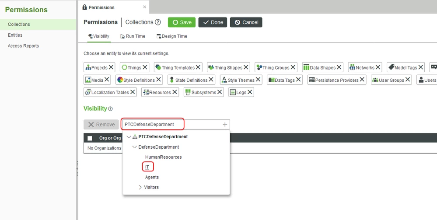437x220 pixels.
Task: Select PTCDefenseDepartment root node label
Action: pos(163,136)
